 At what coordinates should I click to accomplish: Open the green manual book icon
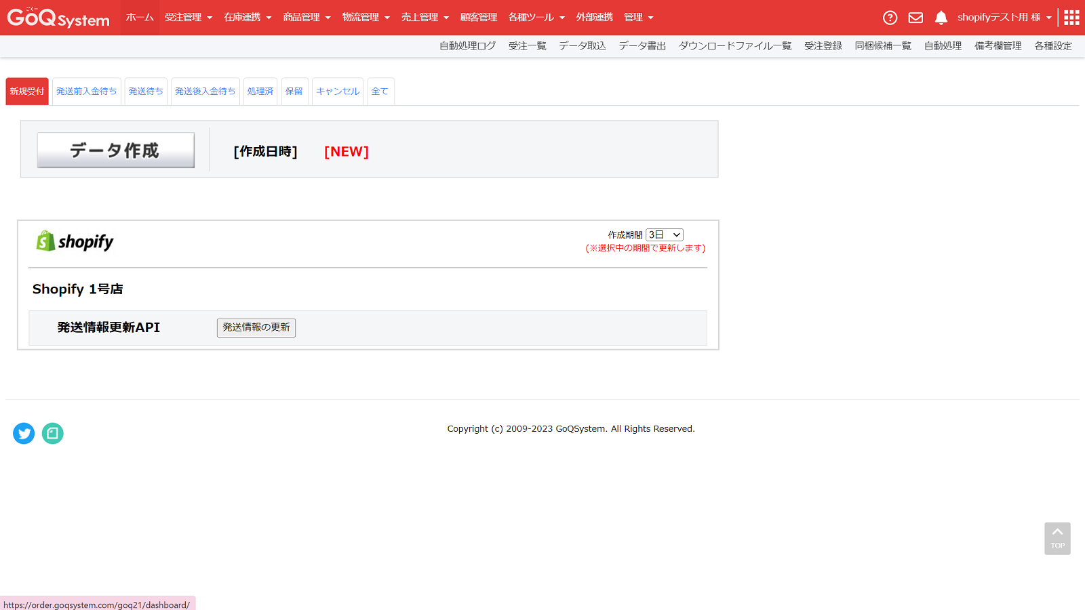tap(53, 433)
